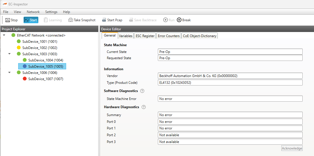Switch to the General tab
The height and width of the screenshot is (156, 314).
pyautogui.click(x=110, y=35)
